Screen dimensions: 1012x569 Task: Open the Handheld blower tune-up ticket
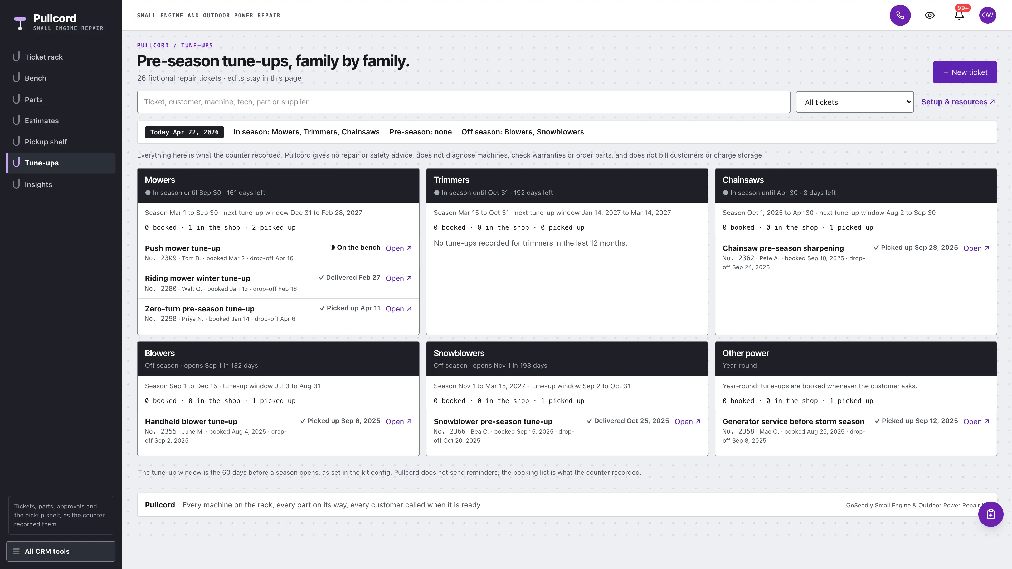pyautogui.click(x=398, y=421)
